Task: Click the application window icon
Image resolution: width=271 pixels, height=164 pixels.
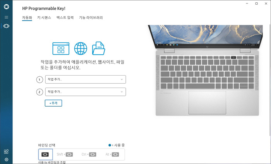Action: (x=61, y=48)
